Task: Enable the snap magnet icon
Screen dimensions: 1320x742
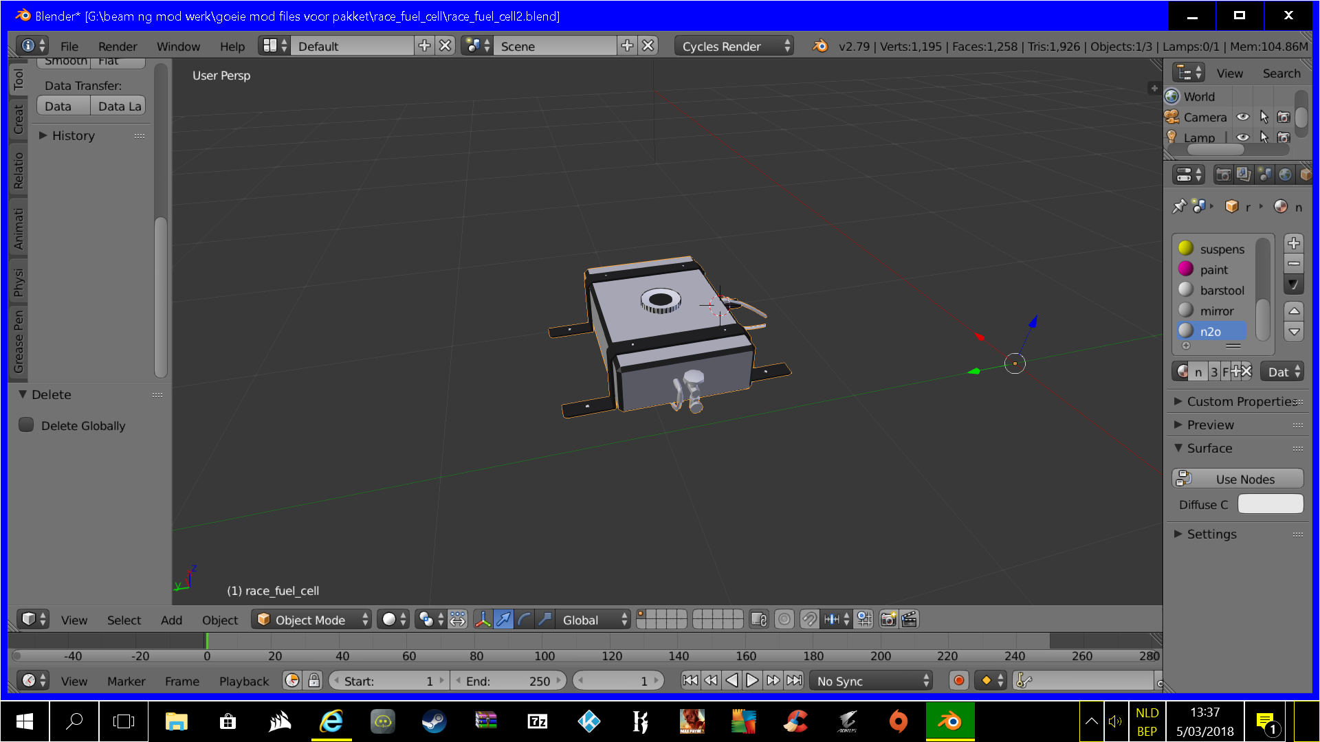Action: 809,620
